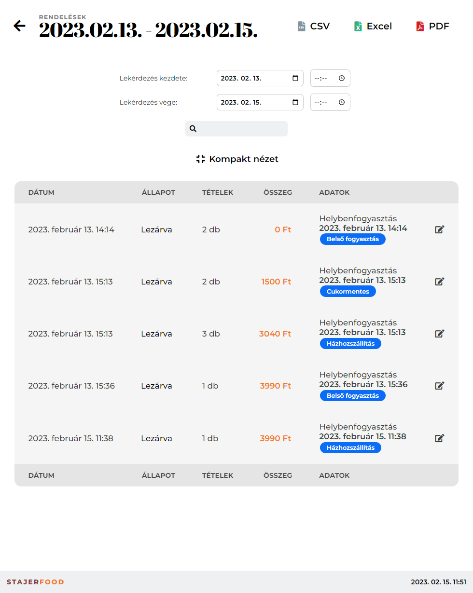473x593 pixels.
Task: Click ÖSSZEG in the bottom footer row
Action: click(x=278, y=475)
